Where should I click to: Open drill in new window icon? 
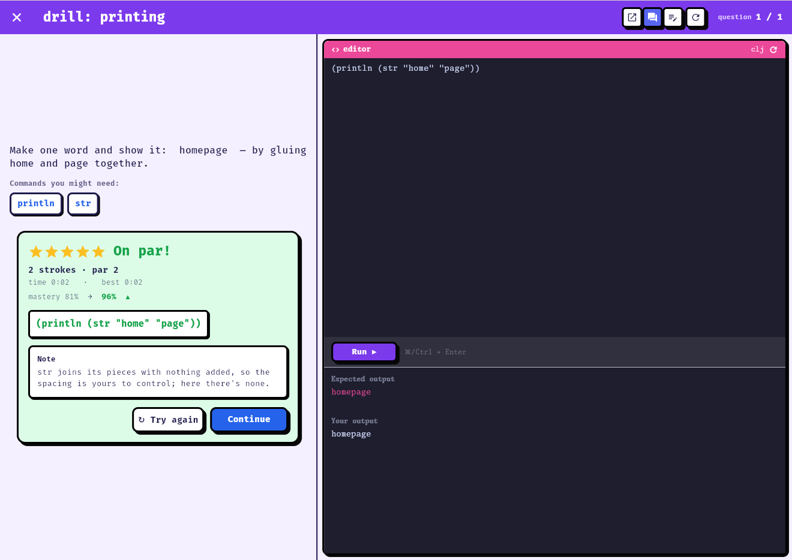[x=632, y=17]
